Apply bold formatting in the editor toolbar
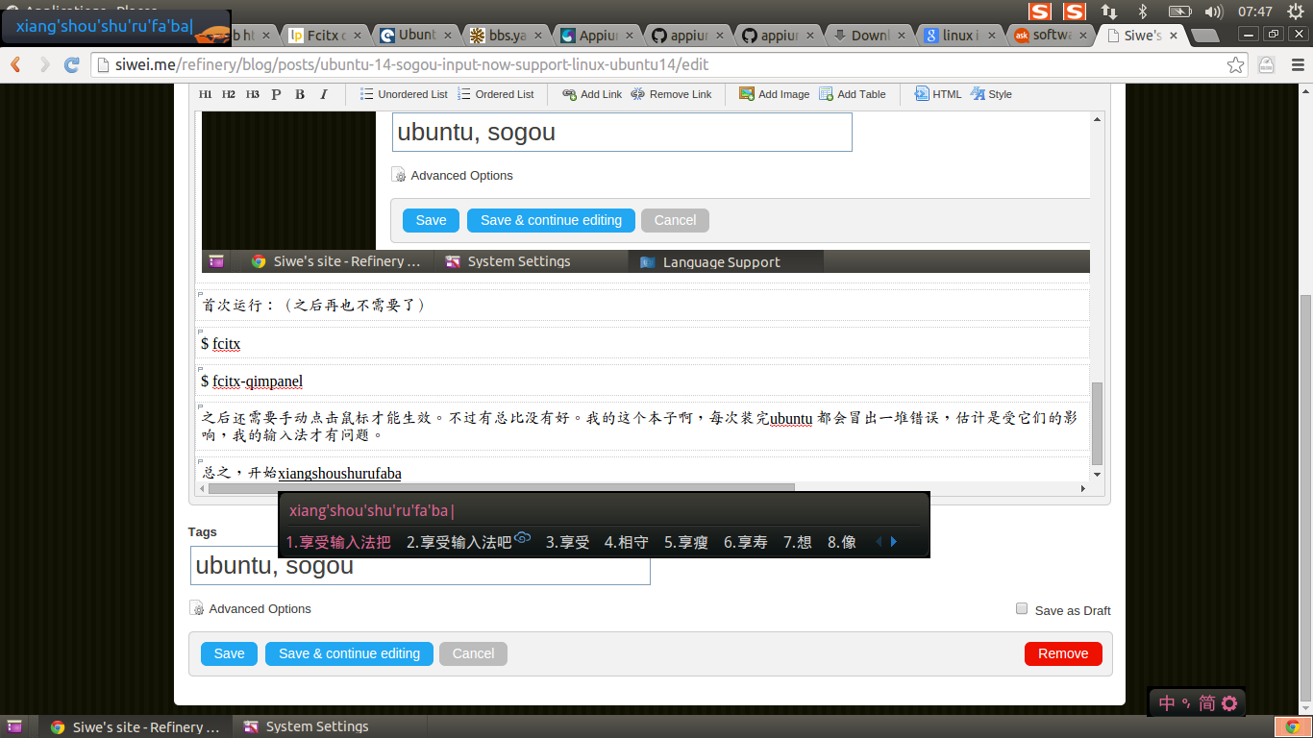The width and height of the screenshot is (1313, 738). point(299,93)
